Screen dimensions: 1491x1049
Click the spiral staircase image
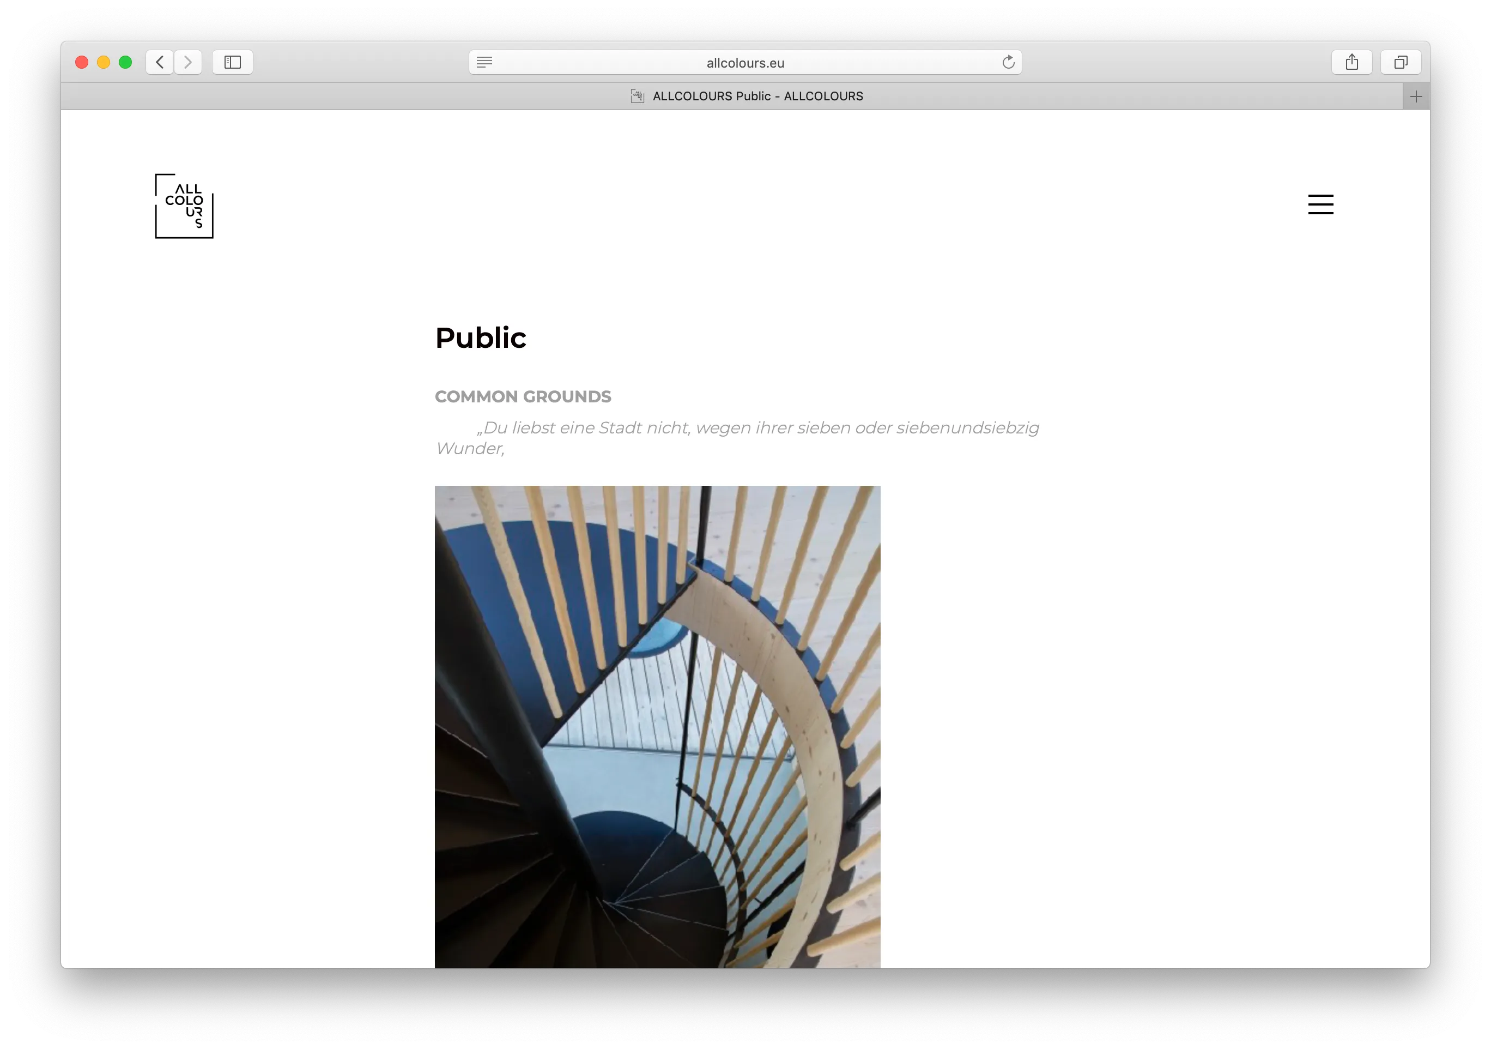tap(657, 726)
